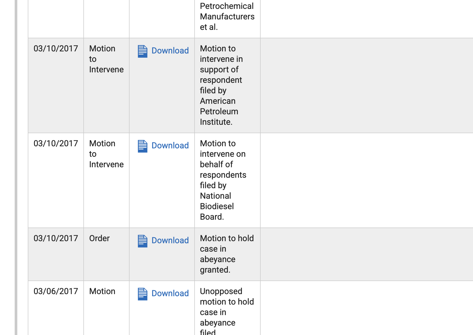
Task: Click the date in the National Biodiesel Board row
Action: [56, 143]
